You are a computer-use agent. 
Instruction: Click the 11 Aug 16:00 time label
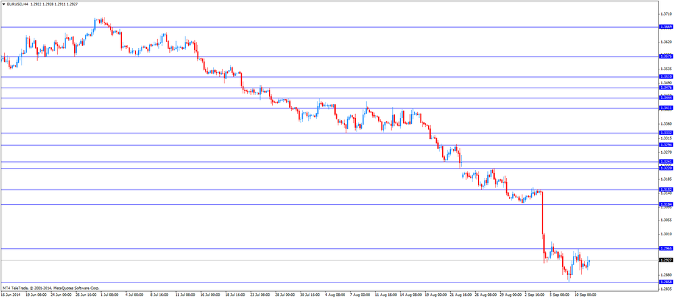click(x=385, y=295)
